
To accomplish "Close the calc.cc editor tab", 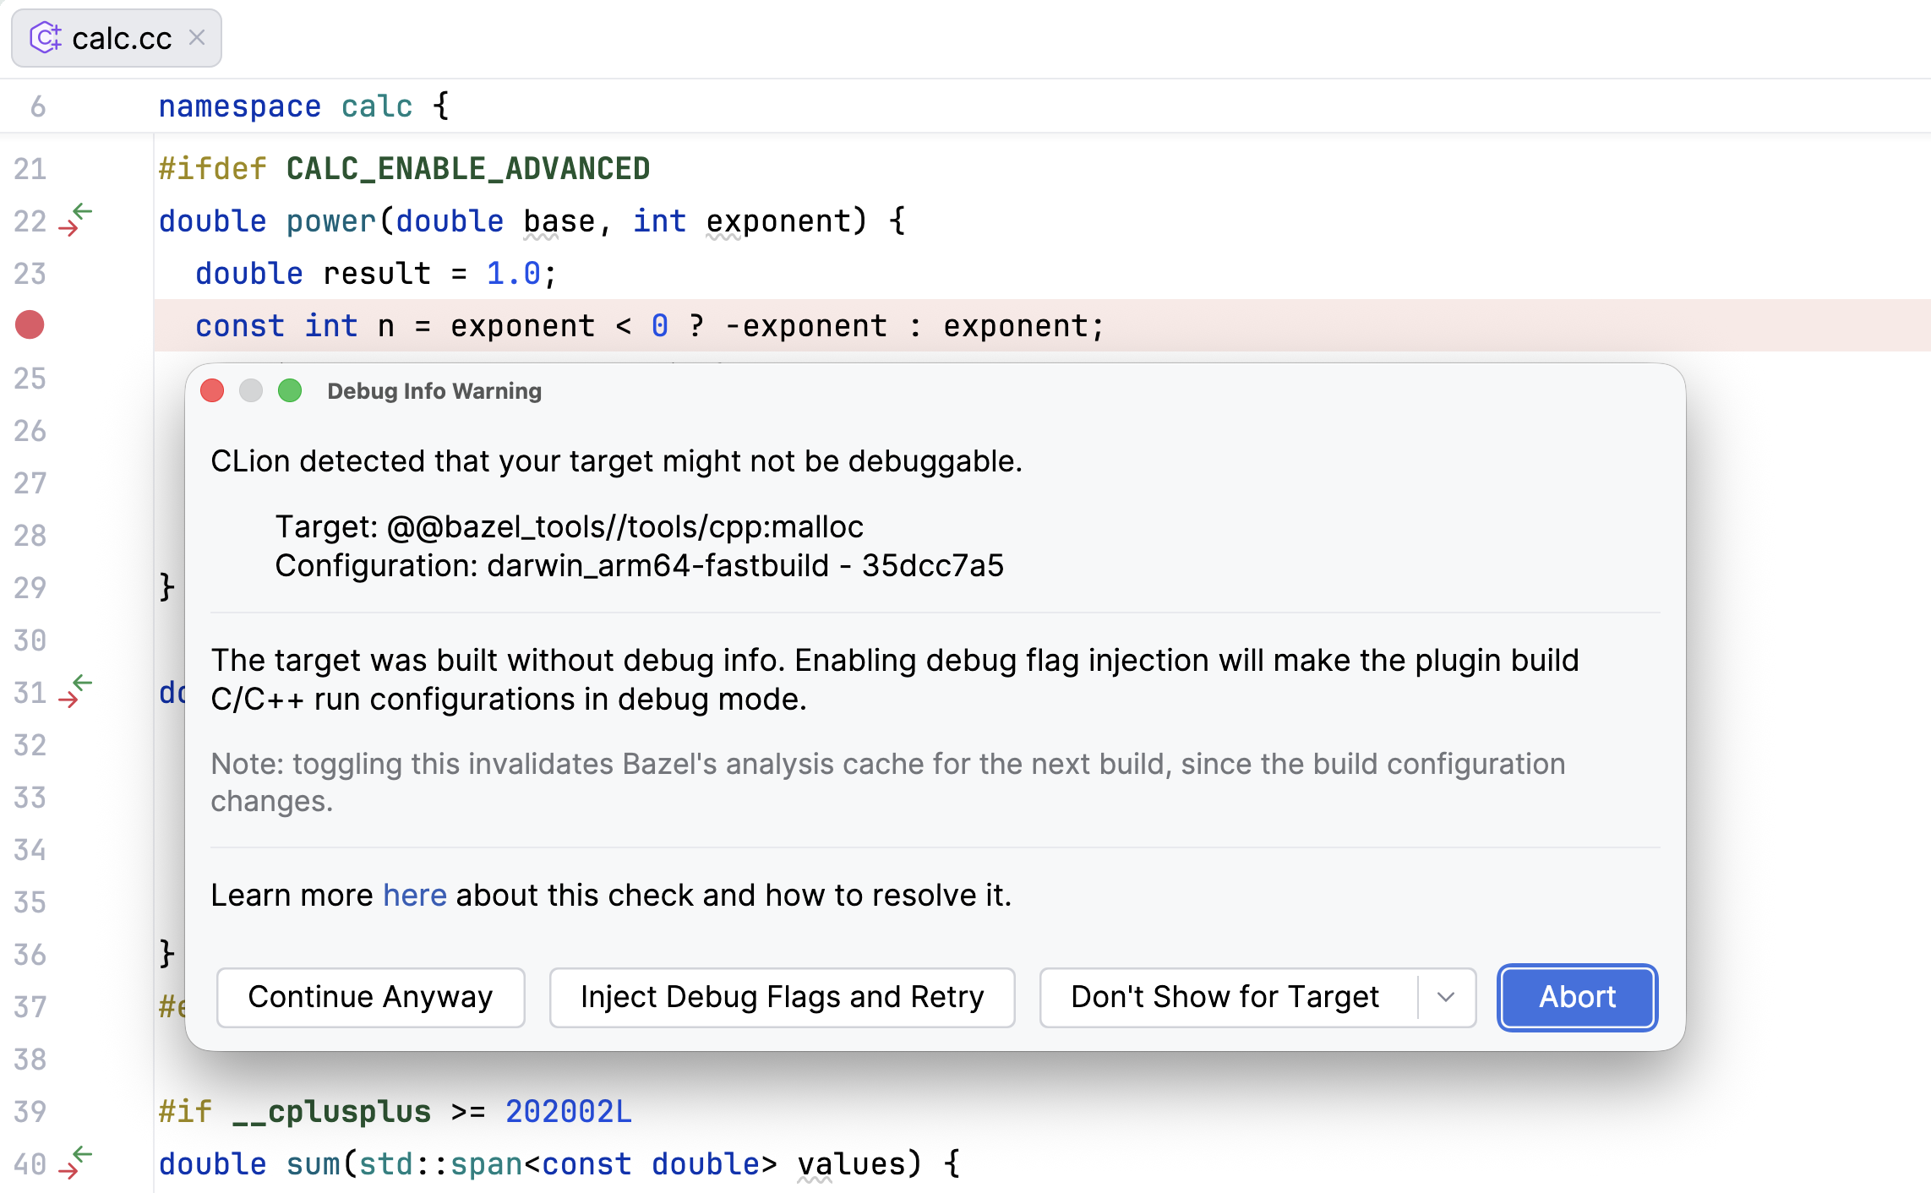I will click(x=197, y=38).
